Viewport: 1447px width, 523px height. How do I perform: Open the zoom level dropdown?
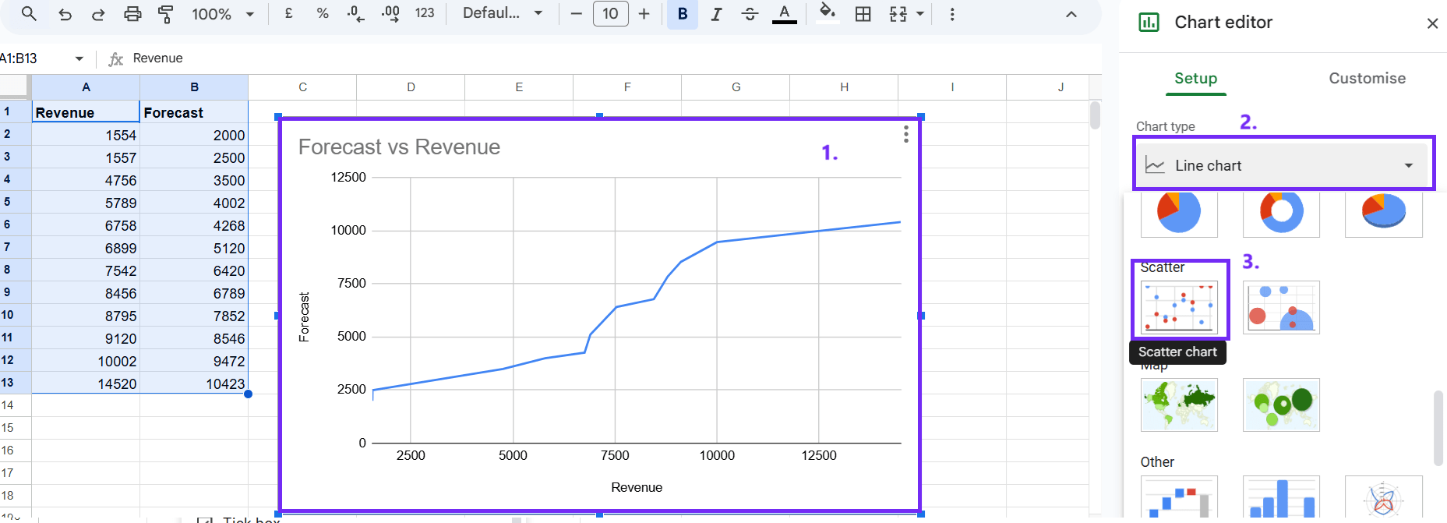click(223, 14)
